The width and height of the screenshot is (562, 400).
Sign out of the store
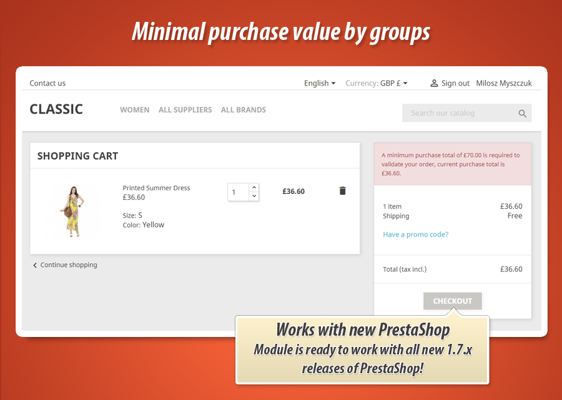point(454,82)
